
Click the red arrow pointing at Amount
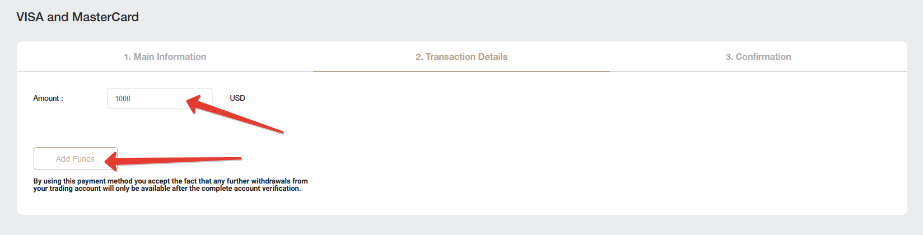pyautogui.click(x=234, y=114)
